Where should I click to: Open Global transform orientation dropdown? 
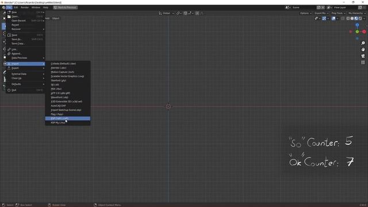click(x=166, y=13)
